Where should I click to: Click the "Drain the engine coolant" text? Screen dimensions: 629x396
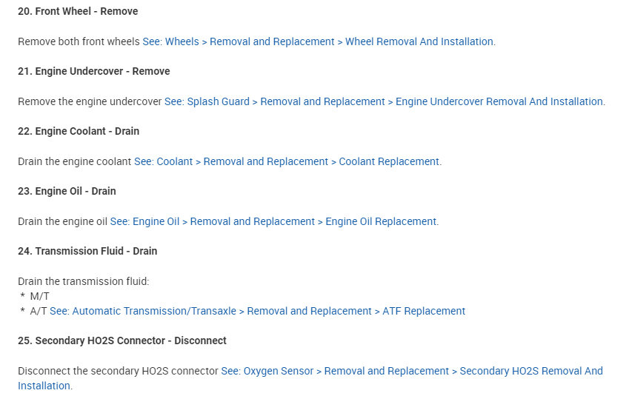point(74,161)
